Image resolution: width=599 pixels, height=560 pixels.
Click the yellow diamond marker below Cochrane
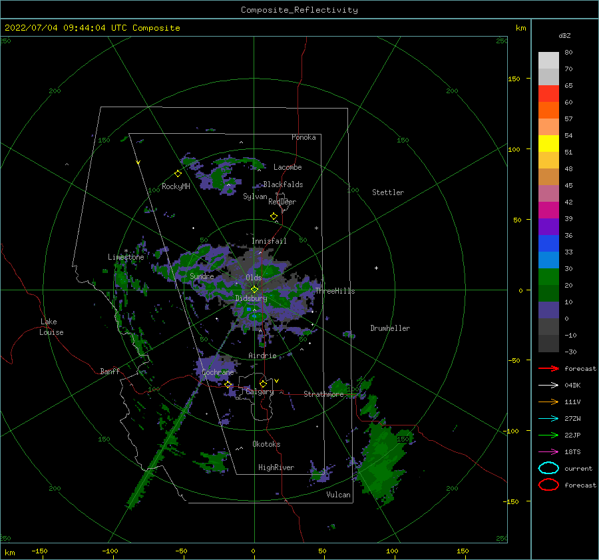228,384
